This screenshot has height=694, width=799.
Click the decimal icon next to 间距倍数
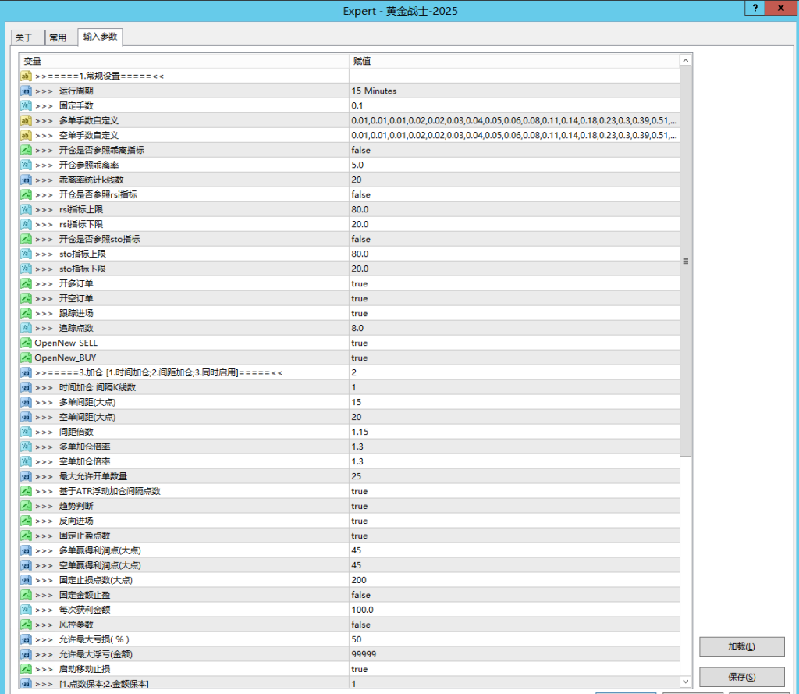click(x=24, y=432)
